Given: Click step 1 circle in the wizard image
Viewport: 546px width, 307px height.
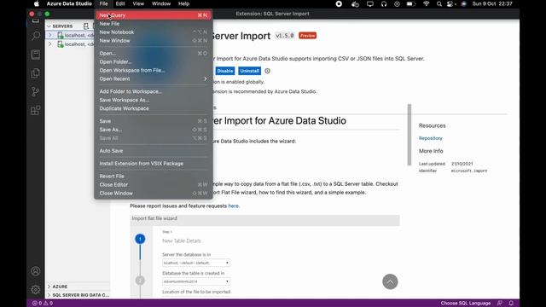Looking at the screenshot, I should [140, 239].
